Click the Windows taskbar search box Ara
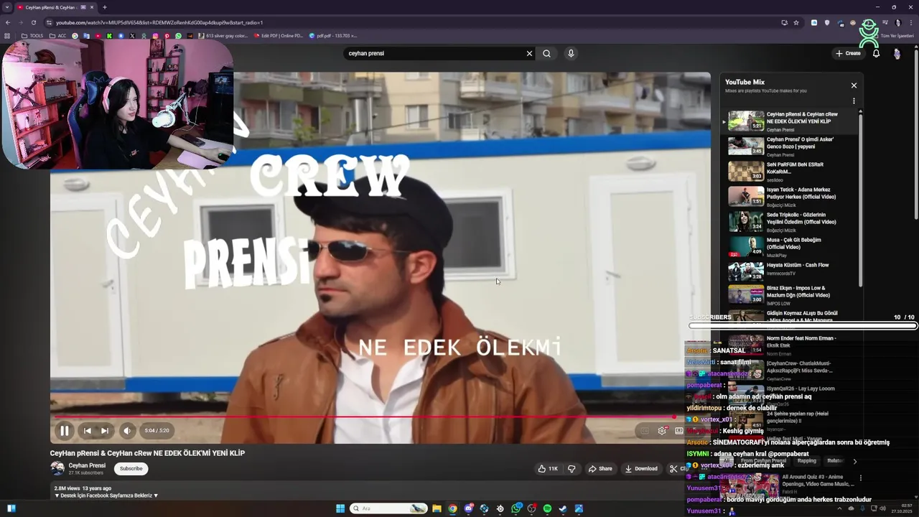Screen dimensions: 919x517 pyautogui.click(x=388, y=508)
